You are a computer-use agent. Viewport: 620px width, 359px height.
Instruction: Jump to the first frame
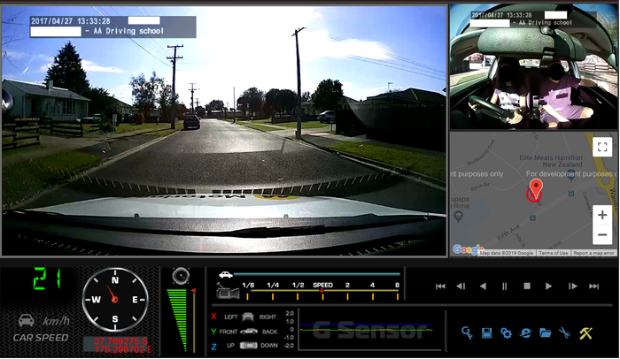click(x=440, y=286)
